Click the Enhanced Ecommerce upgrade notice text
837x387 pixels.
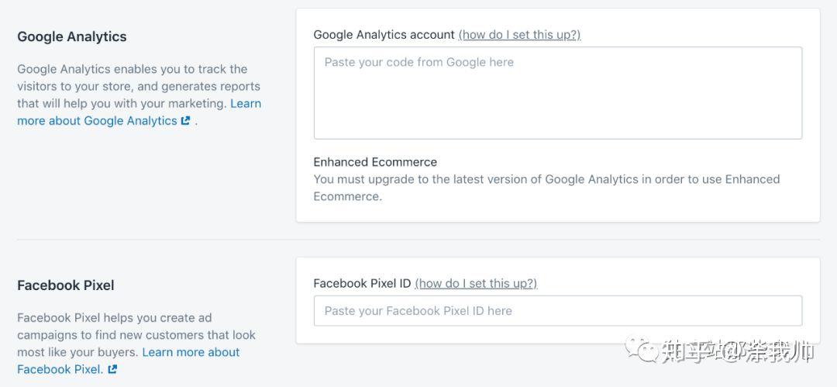click(546, 188)
